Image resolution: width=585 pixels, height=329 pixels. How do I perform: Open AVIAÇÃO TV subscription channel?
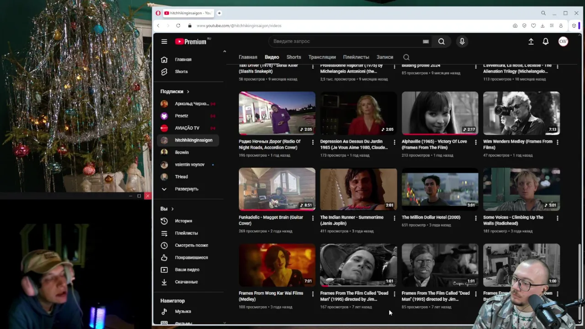pyautogui.click(x=188, y=128)
